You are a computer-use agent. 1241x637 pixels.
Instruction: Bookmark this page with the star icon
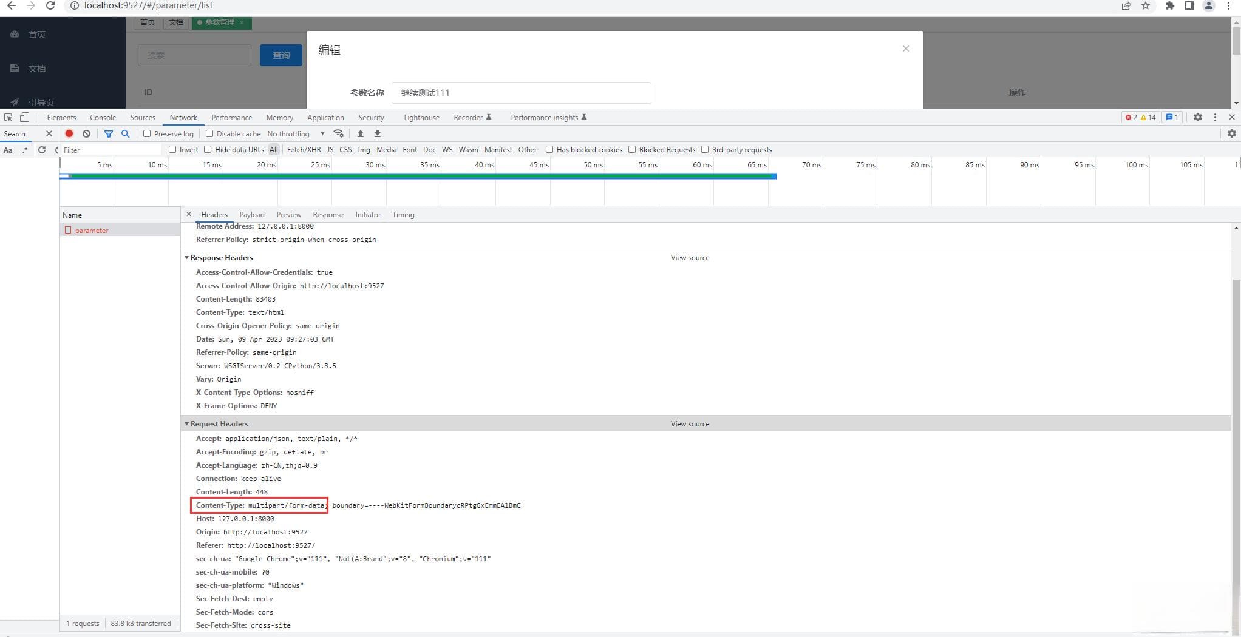coord(1146,5)
